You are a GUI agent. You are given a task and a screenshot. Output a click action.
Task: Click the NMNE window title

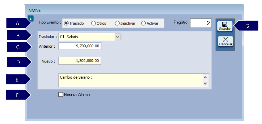click(35, 10)
